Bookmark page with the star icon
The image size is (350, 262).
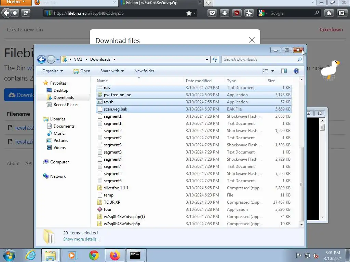[189, 13]
